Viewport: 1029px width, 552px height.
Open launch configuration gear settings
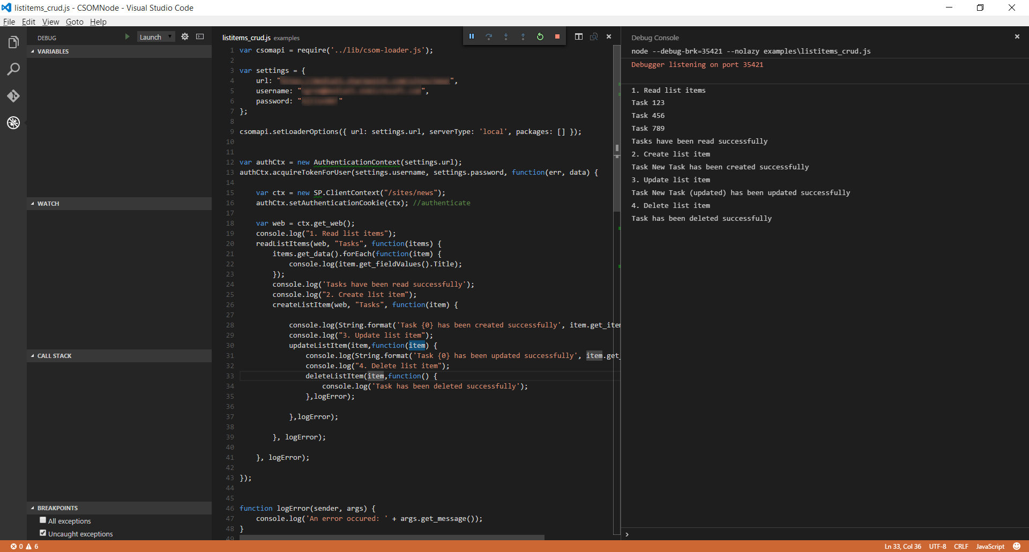185,37
